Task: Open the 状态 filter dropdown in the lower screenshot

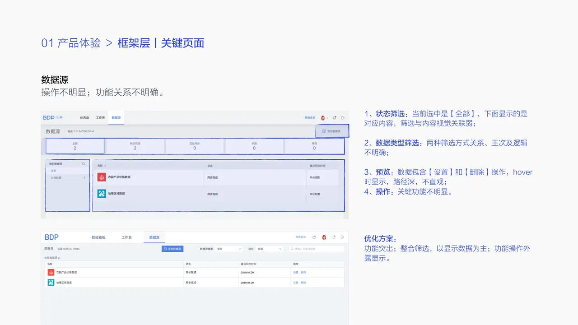Action: pos(270,249)
